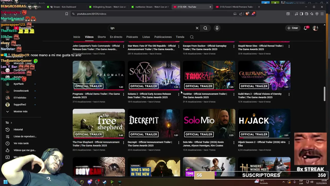The height and width of the screenshot is (186, 330).
Task: Open options for Guild Wars 2 video
Action: pos(289,94)
